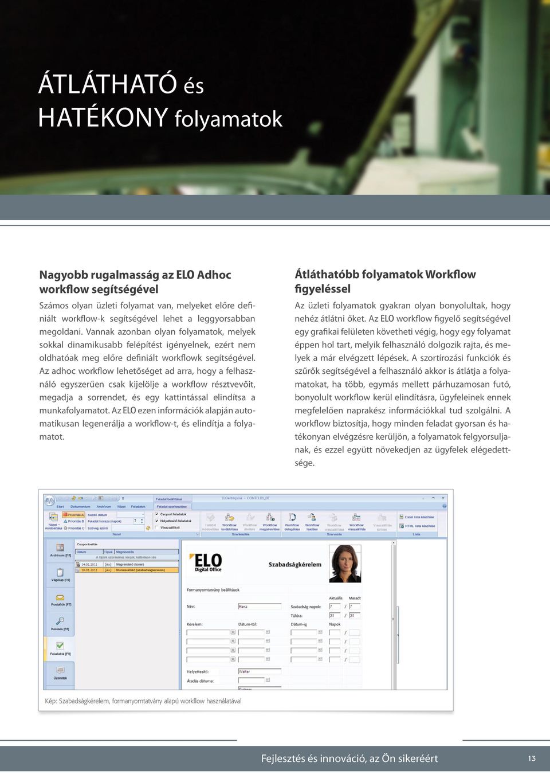This screenshot has height=774, width=550.
Task: Select the Prioritás A filter
Action: (73, 515)
